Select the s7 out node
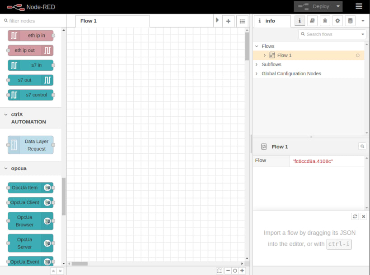 pyautogui.click(x=30, y=80)
